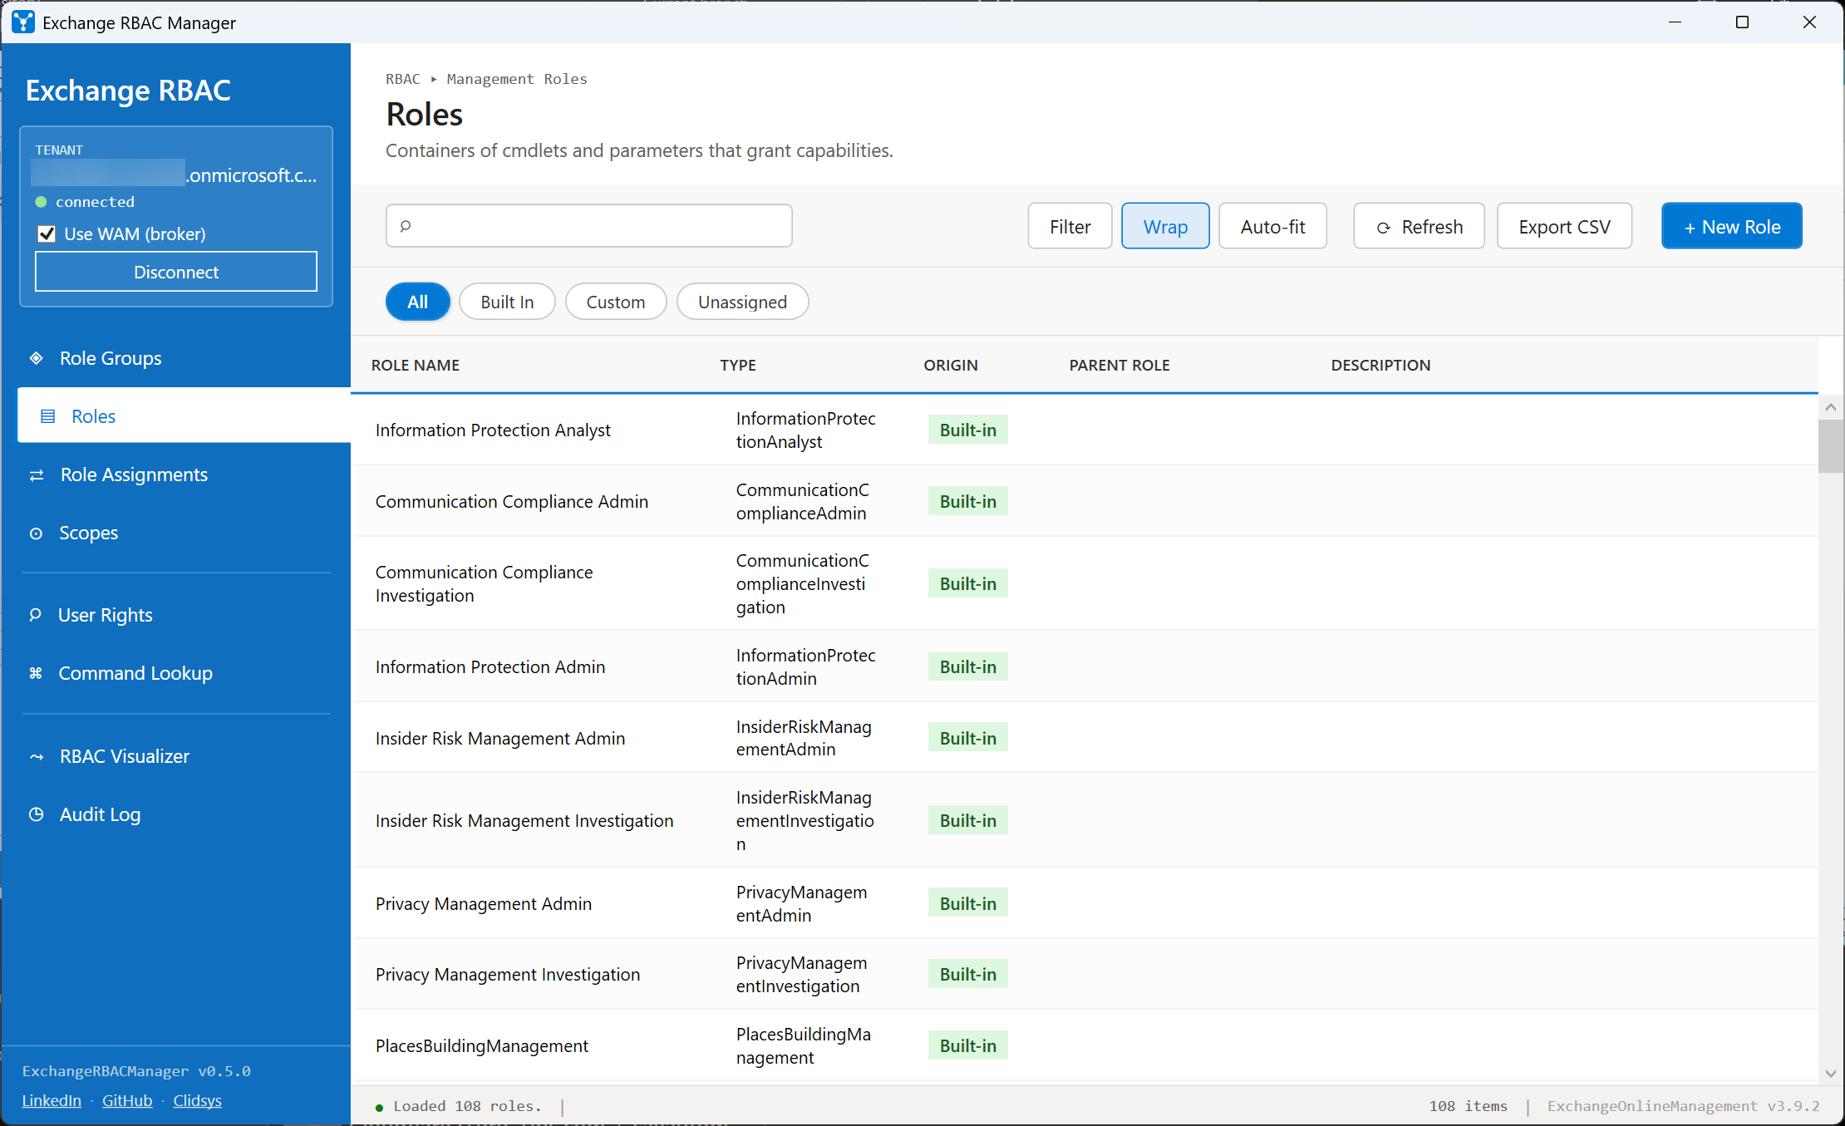Click the Command Lookup command-key icon
The image size is (1845, 1126).
pos(36,673)
